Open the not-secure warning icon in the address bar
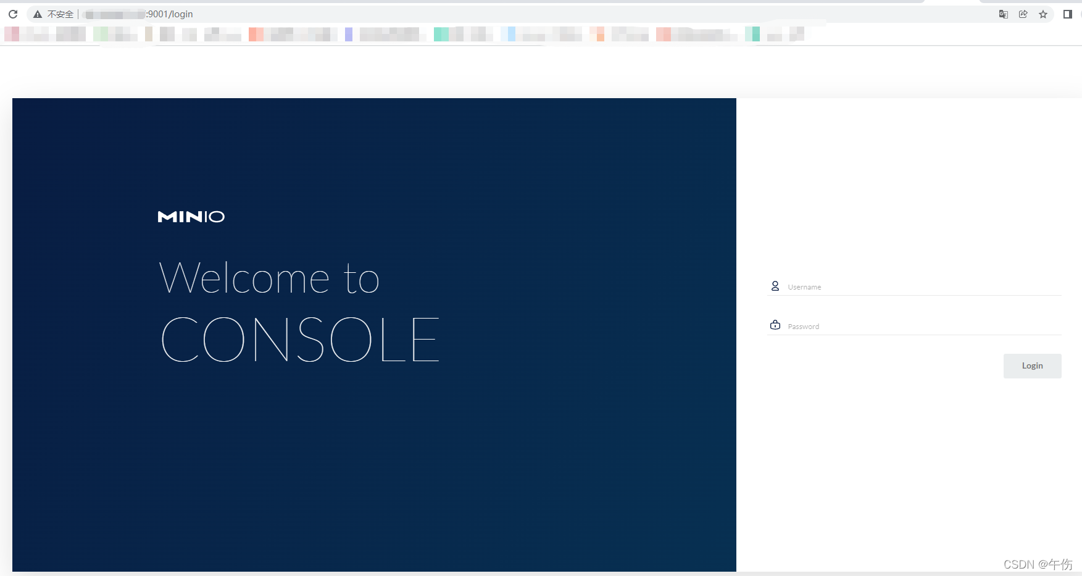The height and width of the screenshot is (576, 1082). [x=38, y=14]
